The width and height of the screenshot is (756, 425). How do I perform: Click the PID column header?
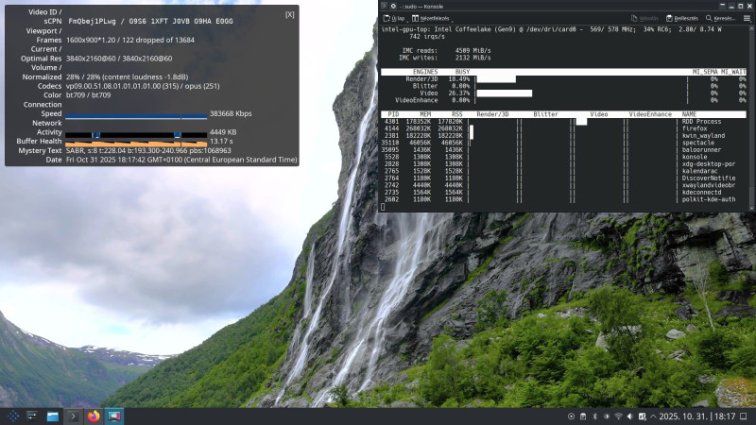click(393, 114)
